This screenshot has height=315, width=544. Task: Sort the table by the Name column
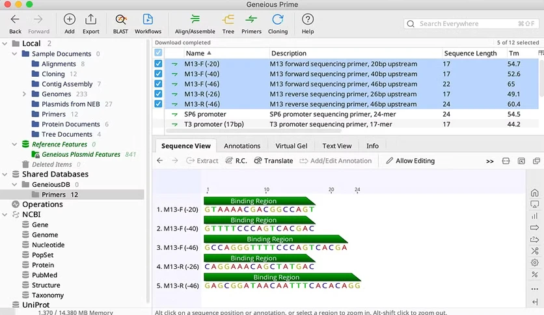[x=226, y=53]
